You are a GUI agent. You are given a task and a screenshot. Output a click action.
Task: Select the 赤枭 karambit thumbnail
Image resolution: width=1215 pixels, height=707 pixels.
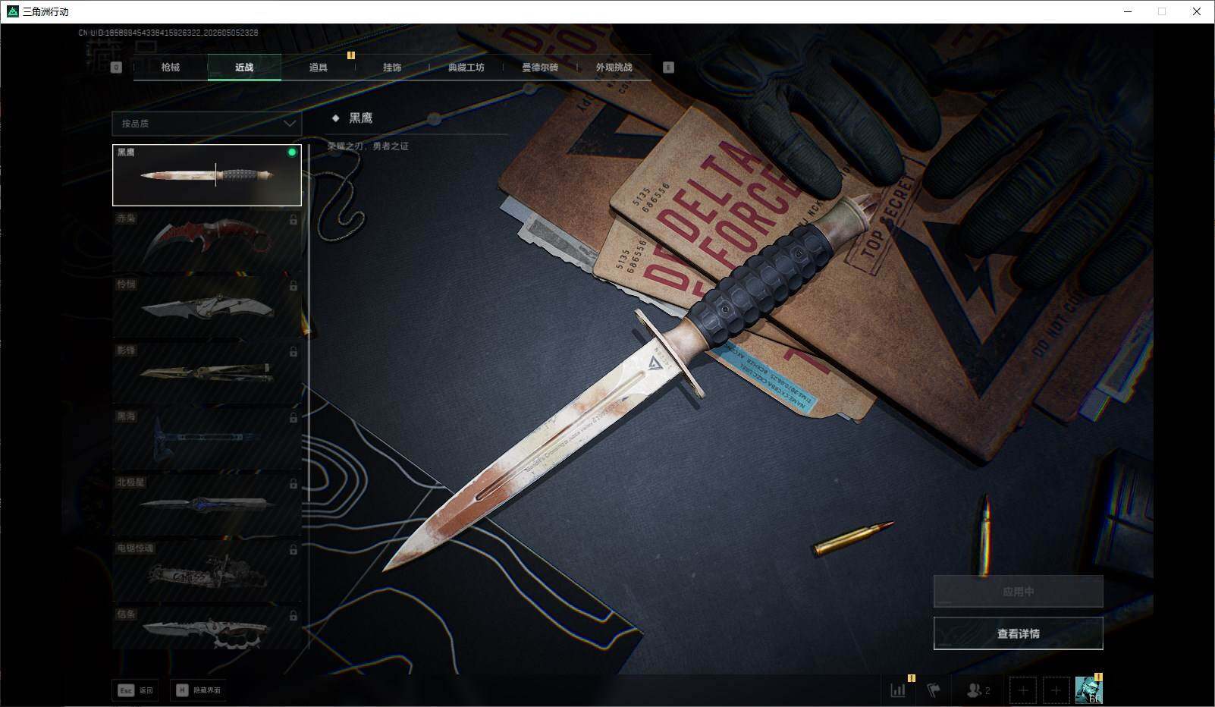click(207, 241)
